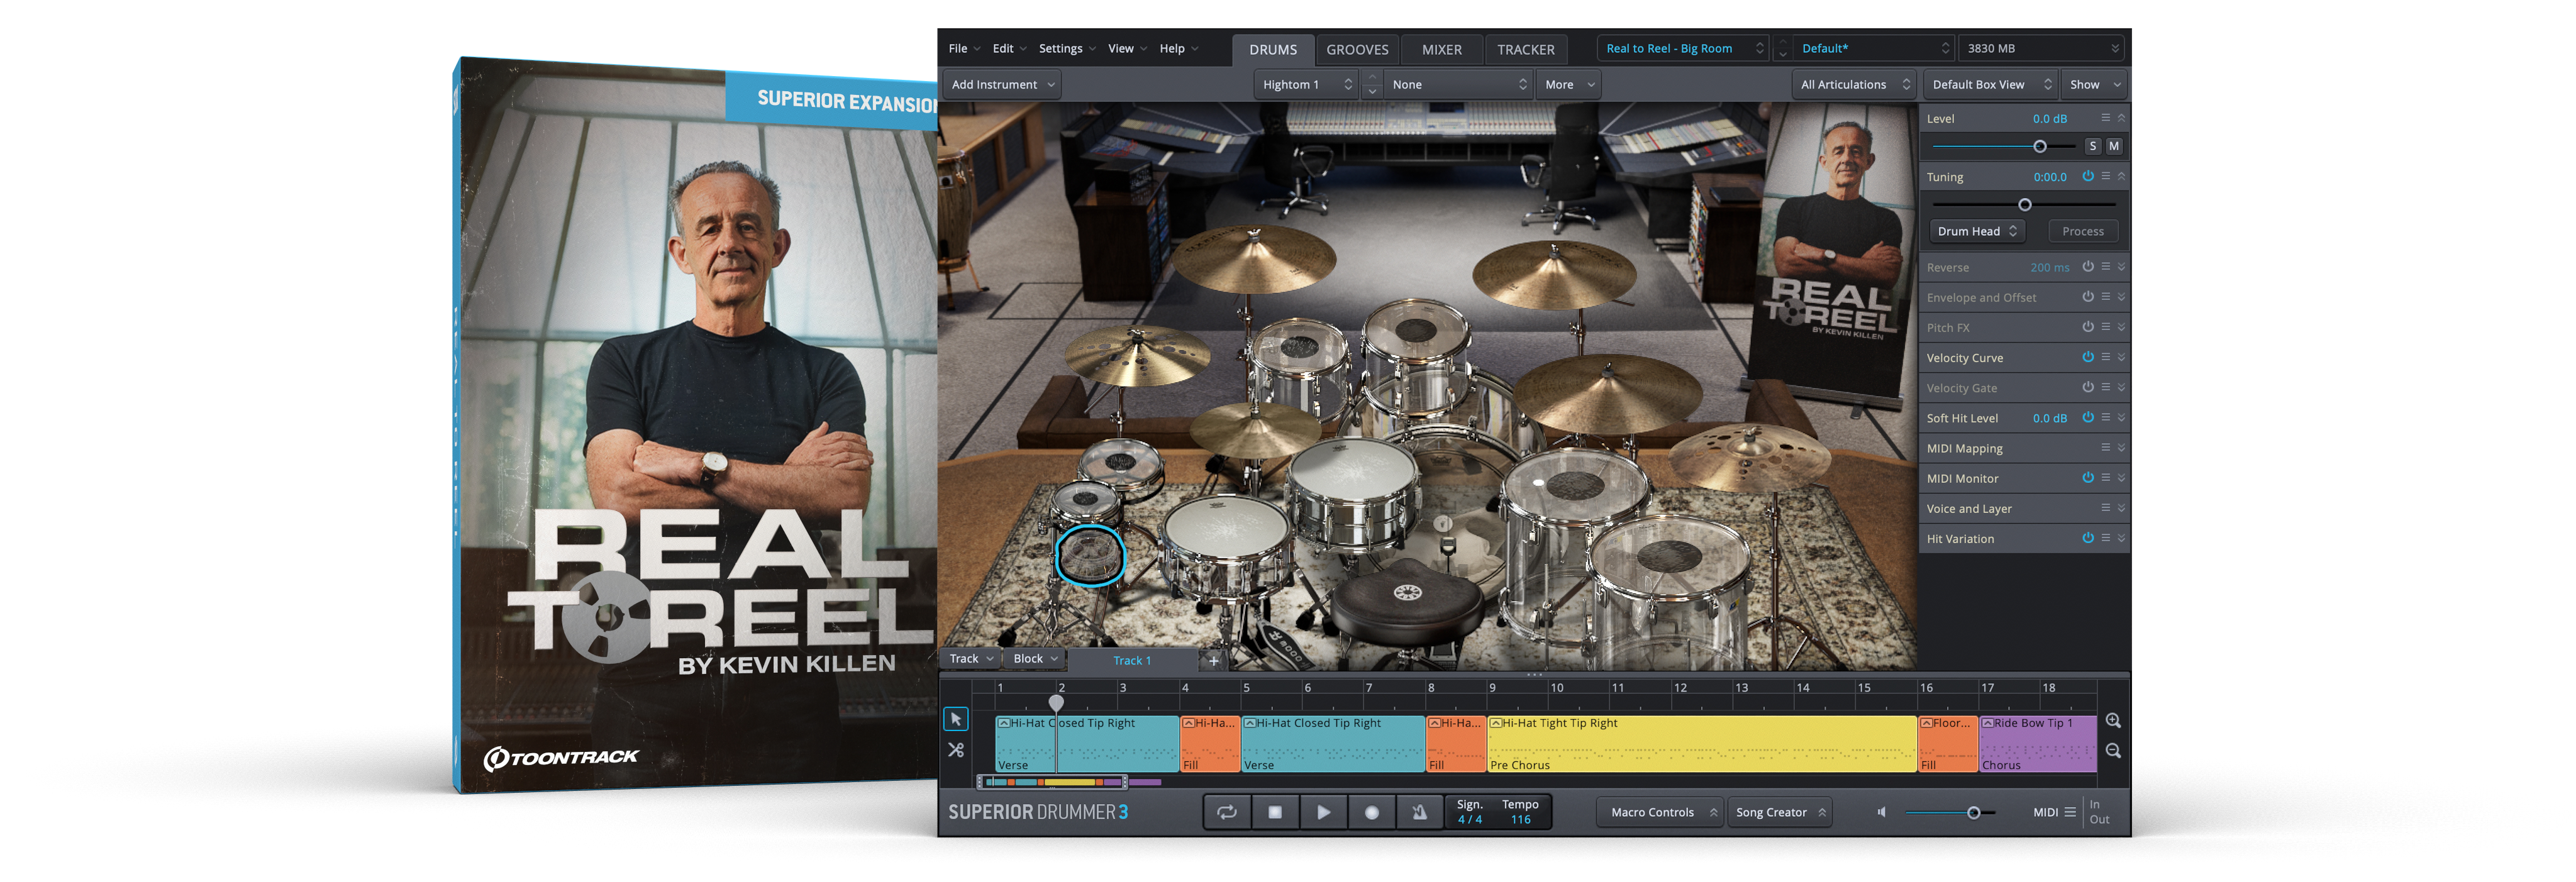This screenshot has width=2576, height=882.
Task: Select the scissors cut tool
Action: tap(955, 750)
